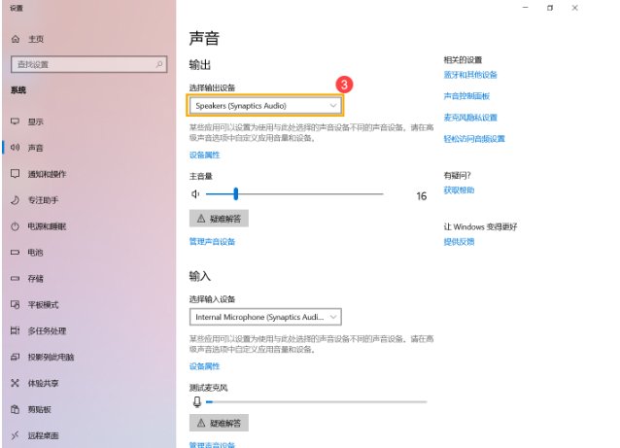Click the Power & sleep (电源和睡眠) icon

[x=15, y=226]
